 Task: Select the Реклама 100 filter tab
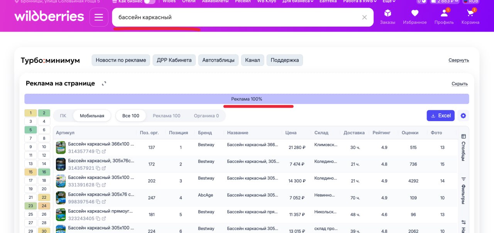[x=167, y=116]
